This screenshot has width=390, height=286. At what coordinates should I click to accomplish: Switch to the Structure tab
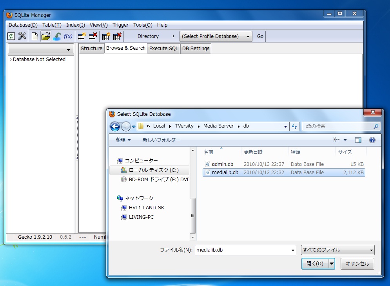pos(91,49)
